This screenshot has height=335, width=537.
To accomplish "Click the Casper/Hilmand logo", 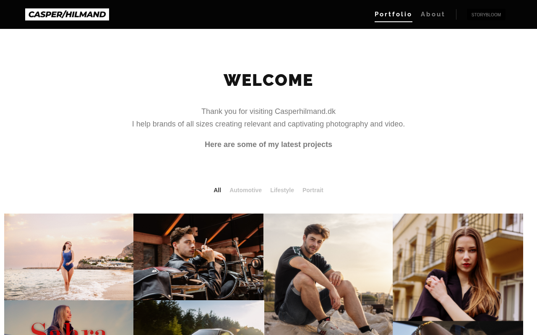I will point(67,14).
